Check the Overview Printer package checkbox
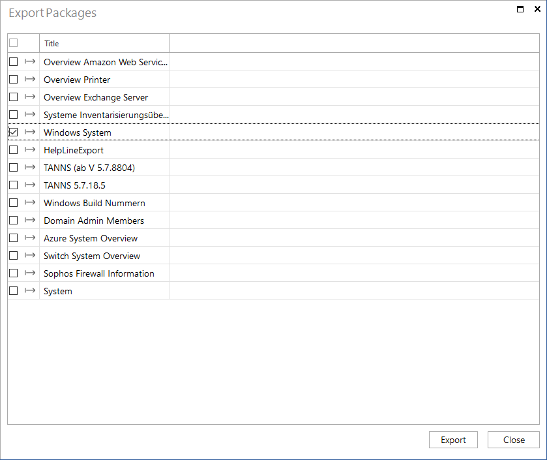 pos(13,79)
